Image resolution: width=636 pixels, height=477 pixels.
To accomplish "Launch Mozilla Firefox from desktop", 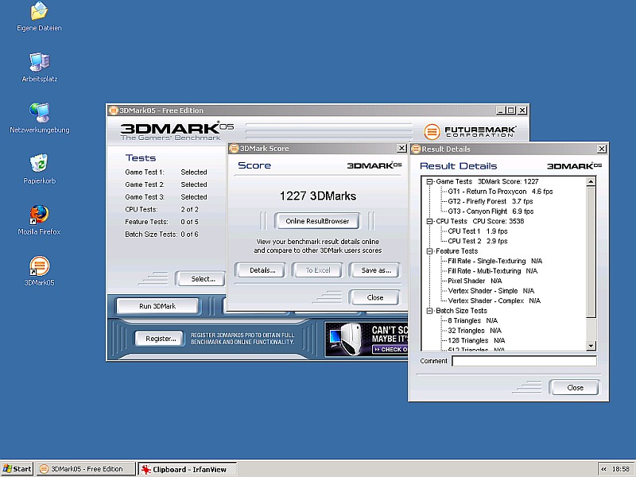I will click(39, 220).
